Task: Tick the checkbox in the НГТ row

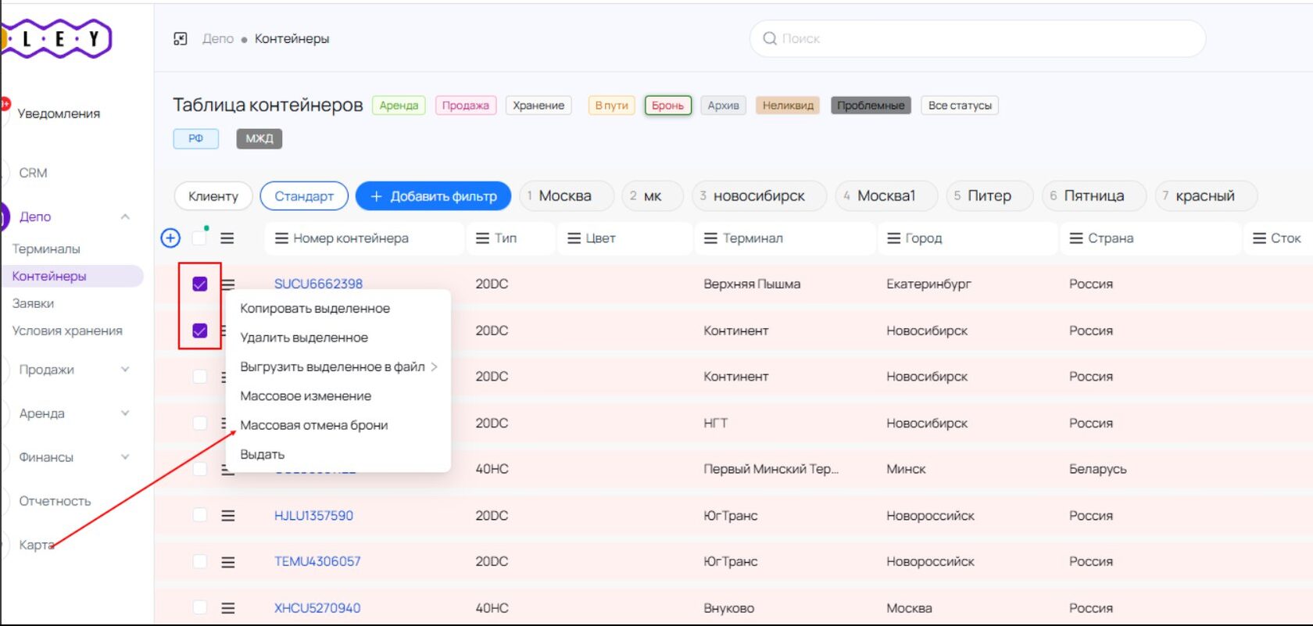Action: pos(200,423)
